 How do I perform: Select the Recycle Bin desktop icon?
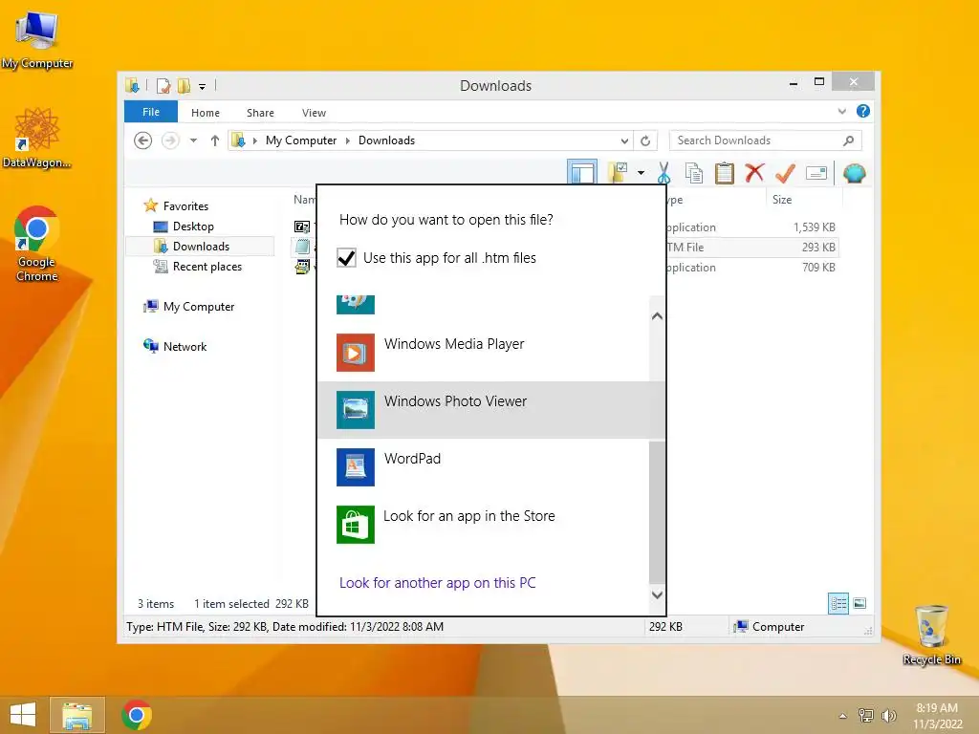pyautogui.click(x=931, y=635)
